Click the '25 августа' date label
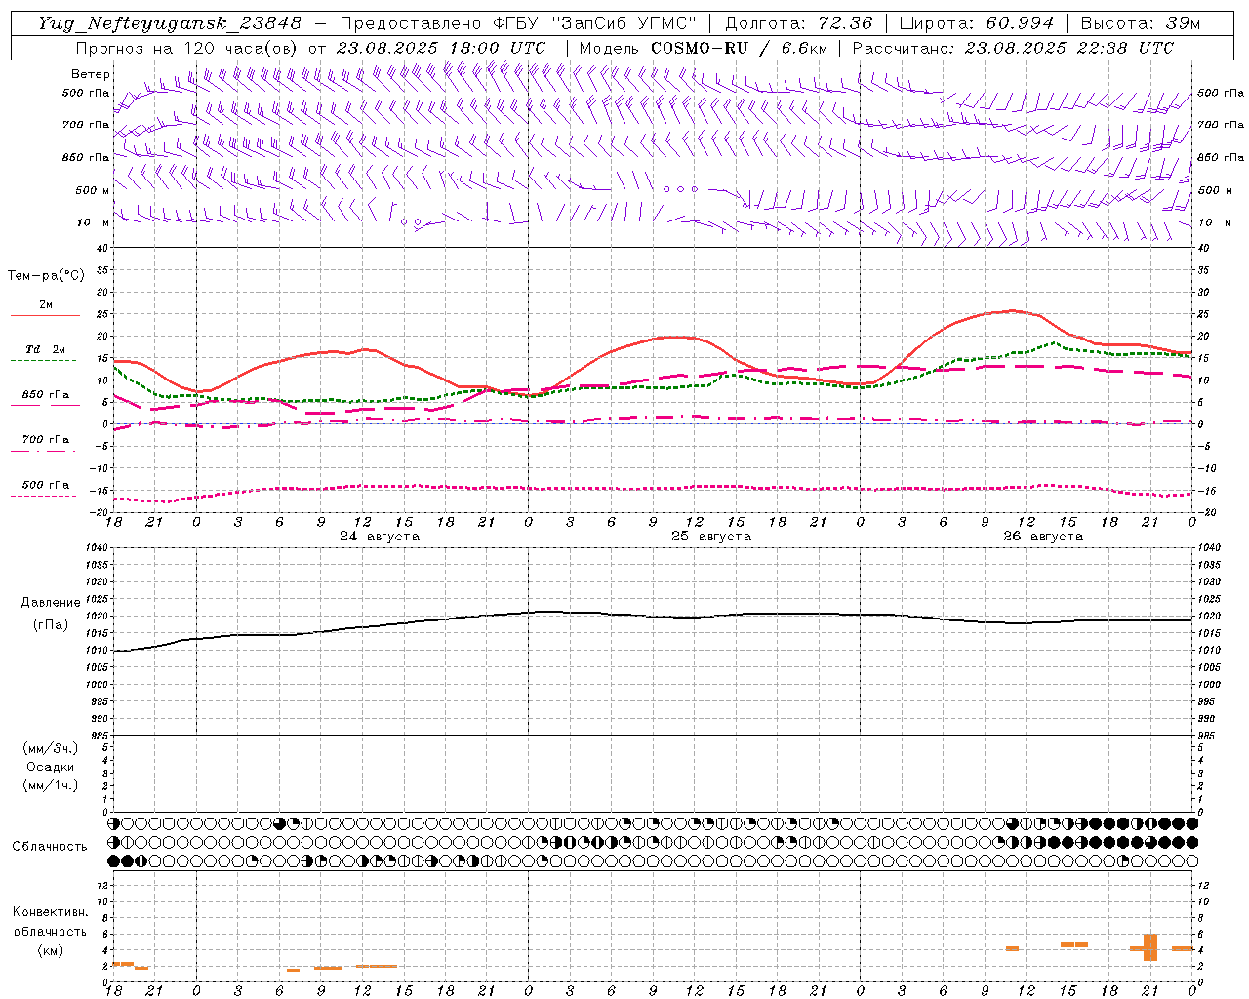Screen dimensions: 1249x999 tap(711, 537)
